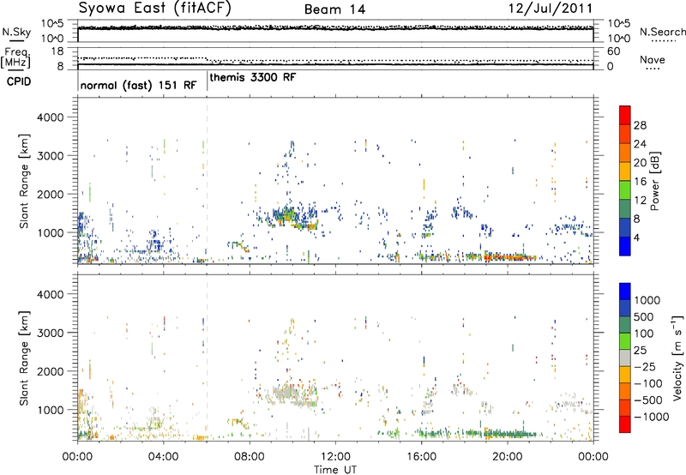
Task: Click the green echo band near 20:00 in velocity panel
Action: click(509, 434)
